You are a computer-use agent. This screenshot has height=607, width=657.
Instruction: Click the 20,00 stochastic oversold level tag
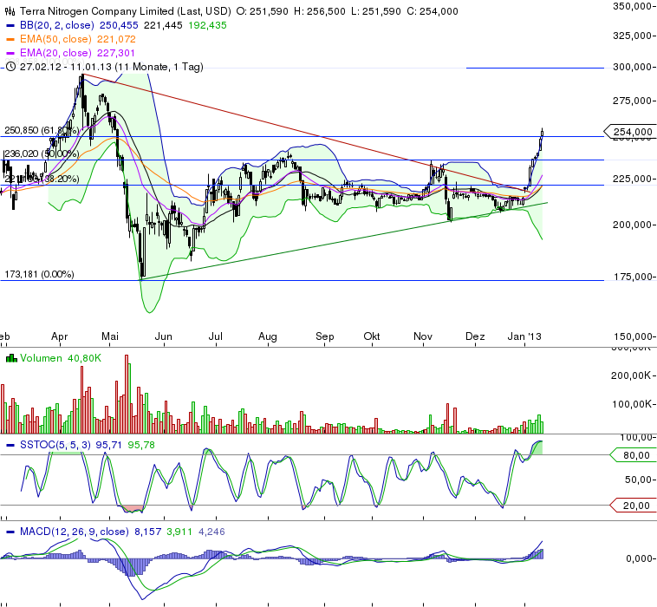635,505
